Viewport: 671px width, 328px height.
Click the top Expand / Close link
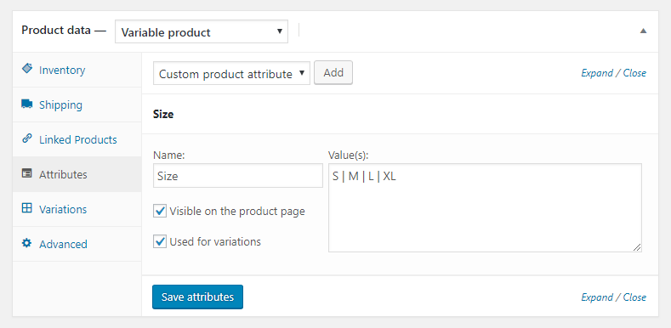(614, 73)
